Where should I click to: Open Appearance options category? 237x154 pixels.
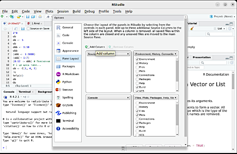click(68, 51)
